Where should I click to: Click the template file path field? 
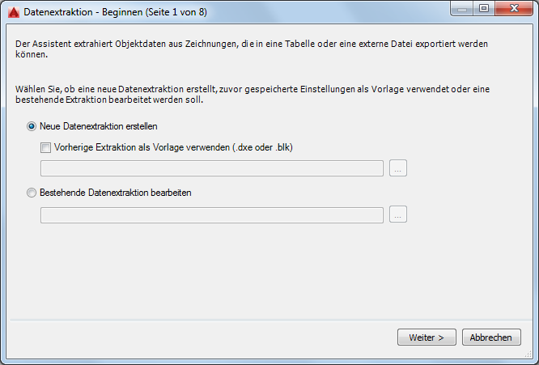(211, 168)
